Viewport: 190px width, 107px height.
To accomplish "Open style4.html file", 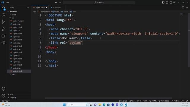I will [x=19, y=46].
